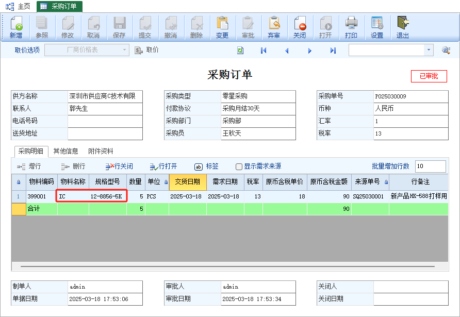Viewport: 460px width, 317px height.
Task: Open the 厂商价格表 dropdown
Action: point(87,50)
